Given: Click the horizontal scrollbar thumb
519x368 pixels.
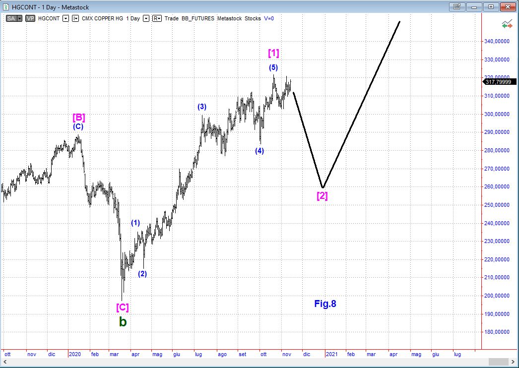Looking at the screenshot, I should pyautogui.click(x=498, y=362).
